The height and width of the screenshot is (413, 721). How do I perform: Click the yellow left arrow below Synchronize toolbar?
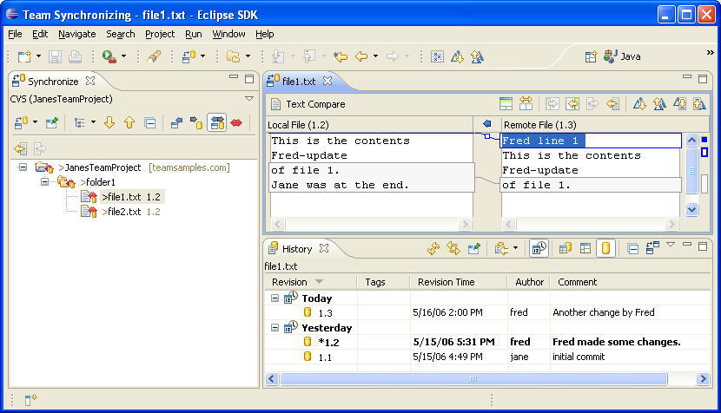pos(20,148)
